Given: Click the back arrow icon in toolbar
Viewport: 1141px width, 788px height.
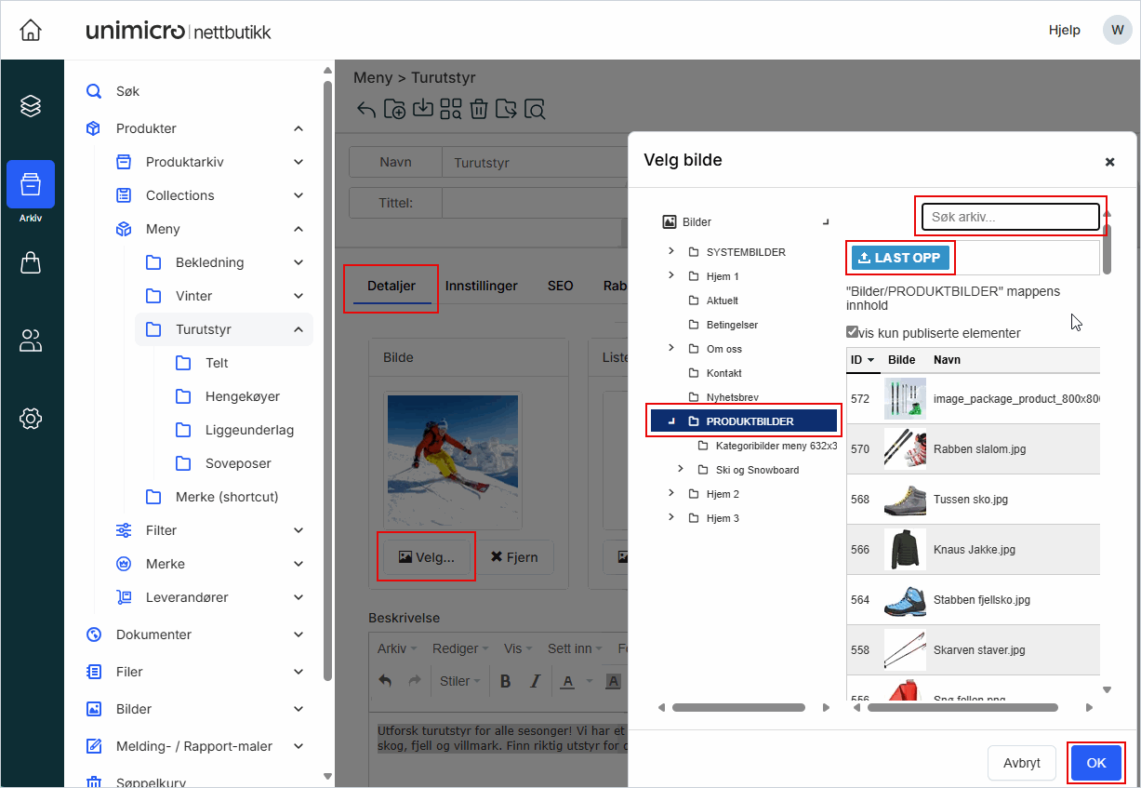Looking at the screenshot, I should pos(366,109).
